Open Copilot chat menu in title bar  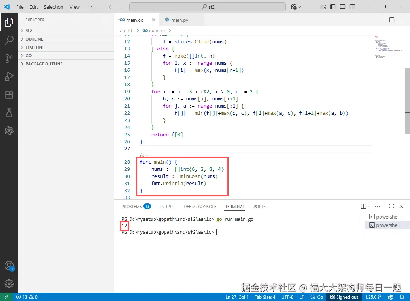[x=296, y=7]
